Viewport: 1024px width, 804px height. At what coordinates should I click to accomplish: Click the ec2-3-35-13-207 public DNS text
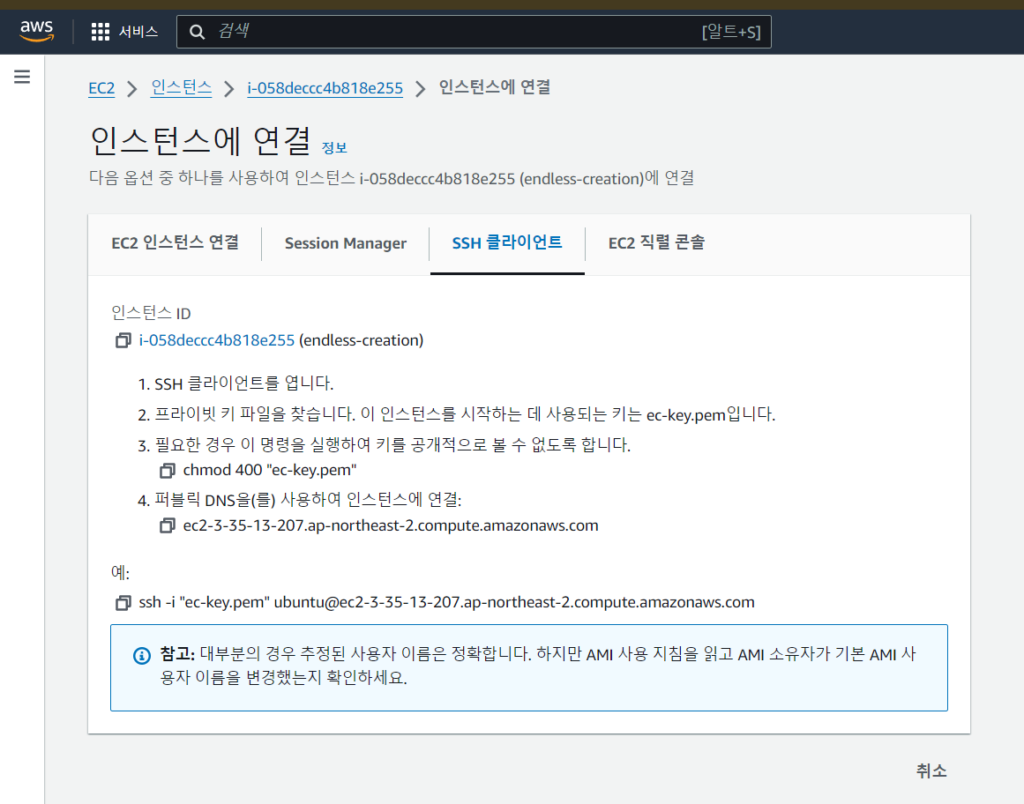pyautogui.click(x=391, y=526)
